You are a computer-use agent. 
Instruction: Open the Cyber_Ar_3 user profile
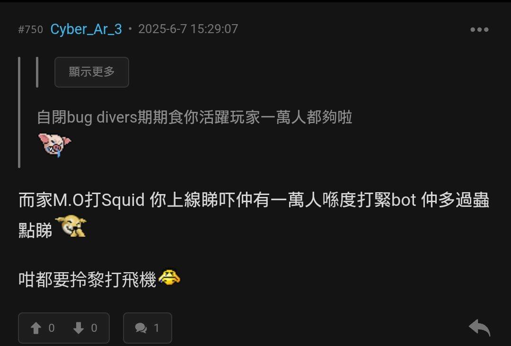(86, 29)
